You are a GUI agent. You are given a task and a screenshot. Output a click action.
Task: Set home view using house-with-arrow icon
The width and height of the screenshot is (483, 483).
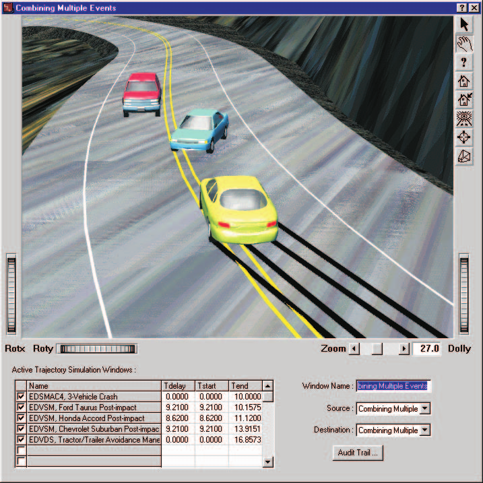tap(464, 100)
